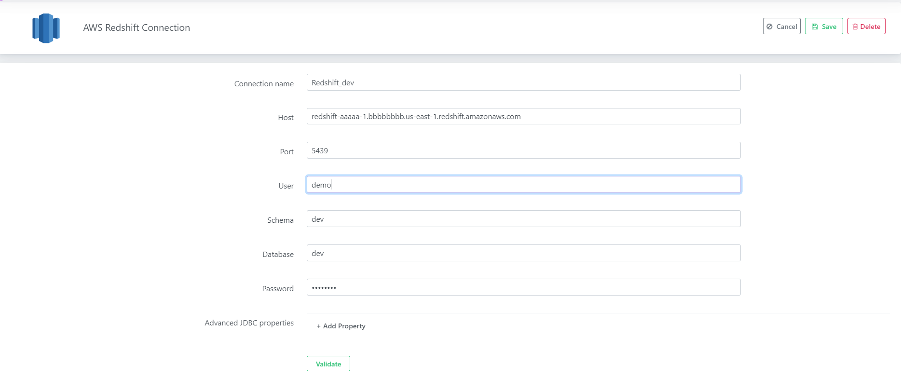This screenshot has height=378, width=901.
Task: Focus the Password field
Action: point(523,287)
